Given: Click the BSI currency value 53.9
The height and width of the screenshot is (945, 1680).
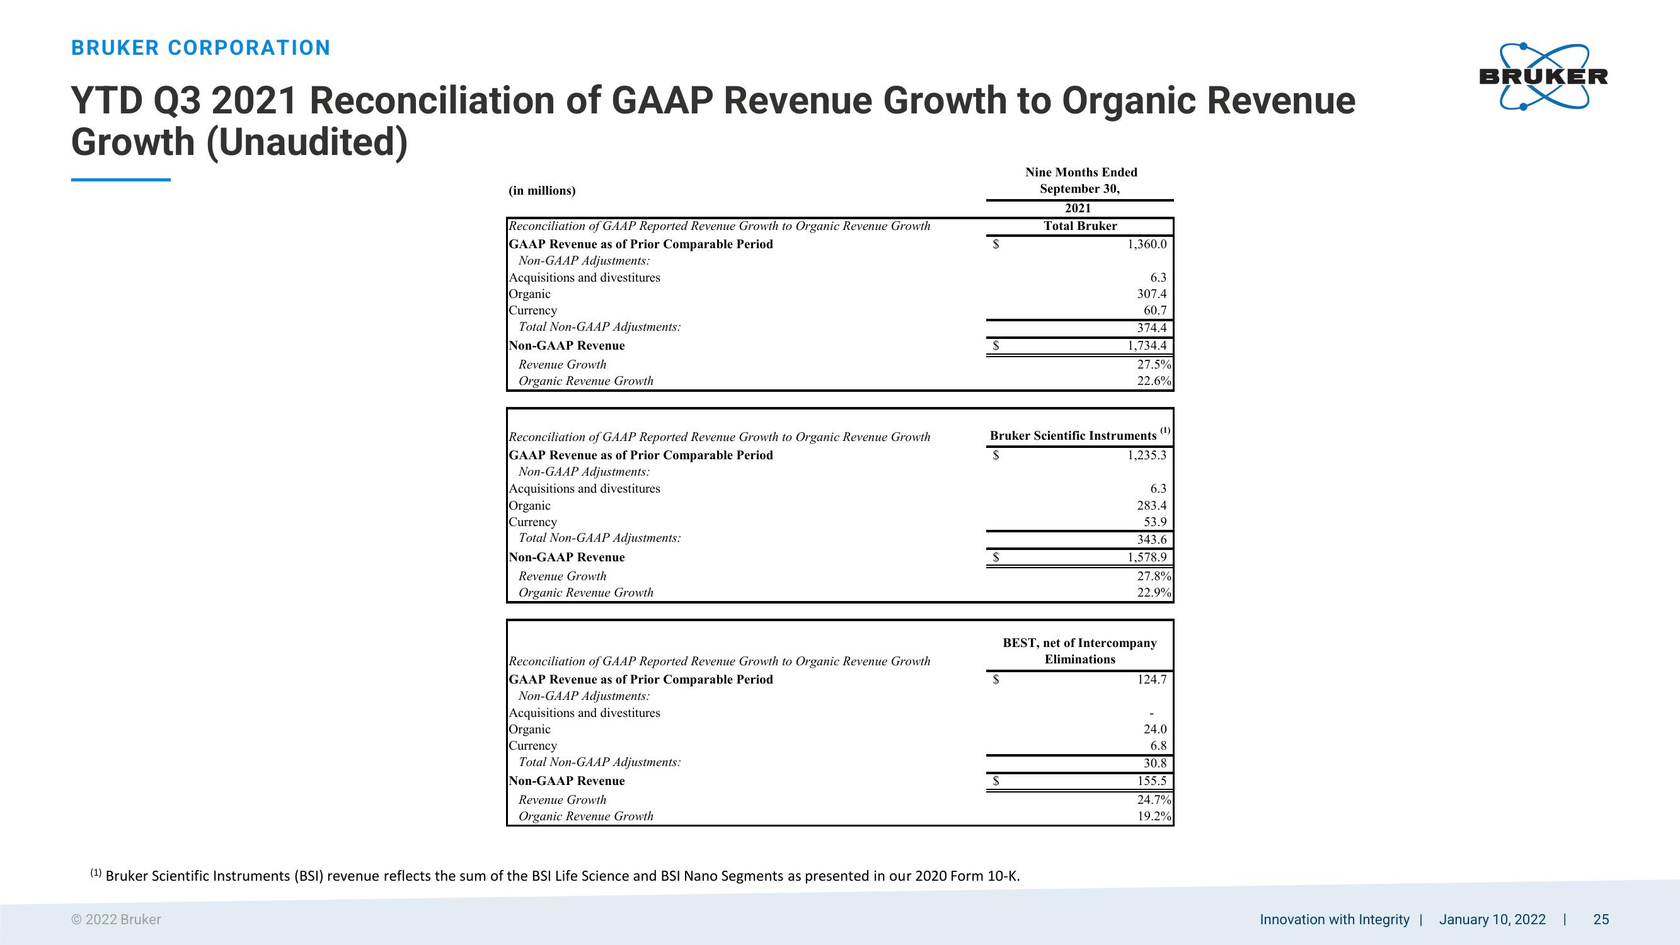Looking at the screenshot, I should (x=1155, y=522).
